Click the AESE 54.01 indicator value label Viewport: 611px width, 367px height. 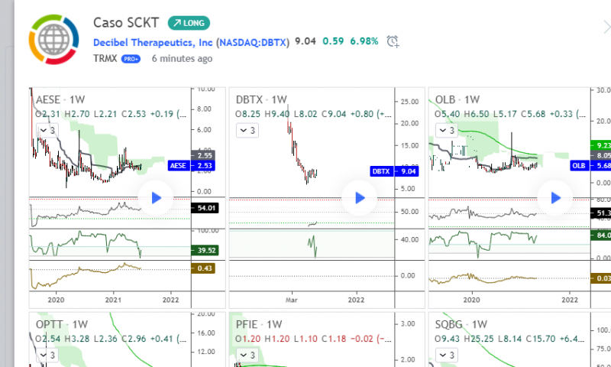click(202, 207)
